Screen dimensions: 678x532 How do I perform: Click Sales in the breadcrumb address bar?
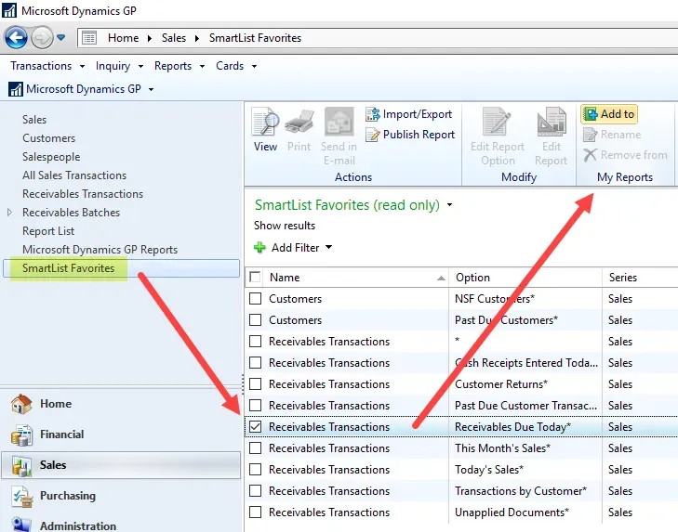pyautogui.click(x=173, y=38)
